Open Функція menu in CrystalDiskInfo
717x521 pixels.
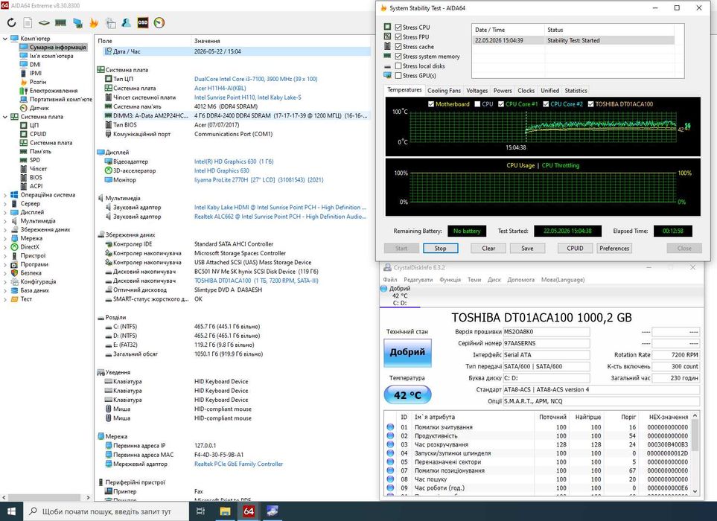coord(450,280)
